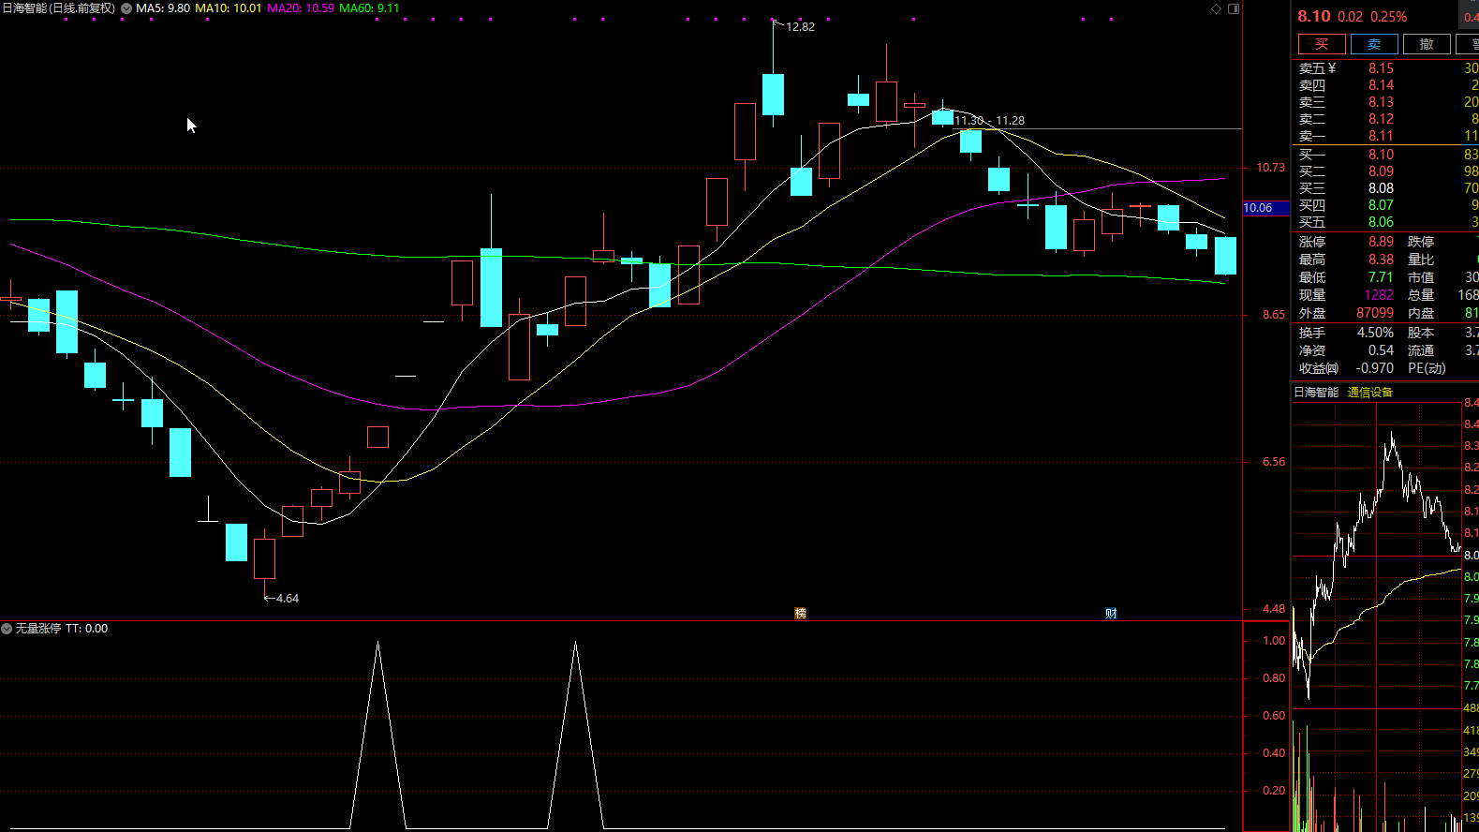Viewport: 1479px width, 832px height.
Task: Click the 12.82 high price label
Action: [800, 27]
